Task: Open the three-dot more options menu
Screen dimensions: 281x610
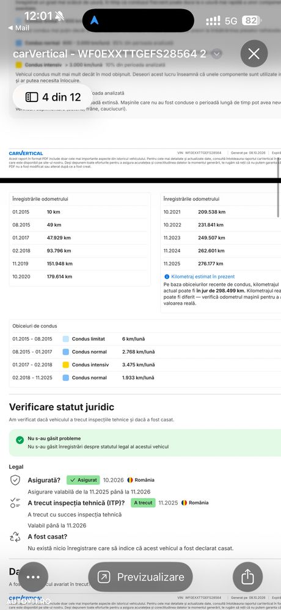Action: point(33,577)
